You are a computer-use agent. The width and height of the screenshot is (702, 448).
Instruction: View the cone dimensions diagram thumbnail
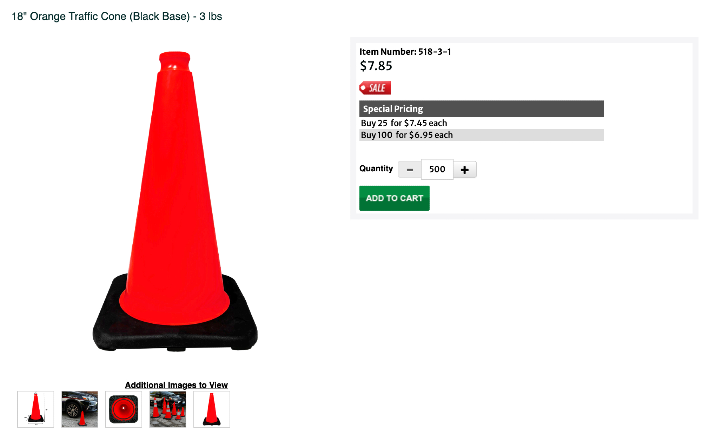point(36,409)
